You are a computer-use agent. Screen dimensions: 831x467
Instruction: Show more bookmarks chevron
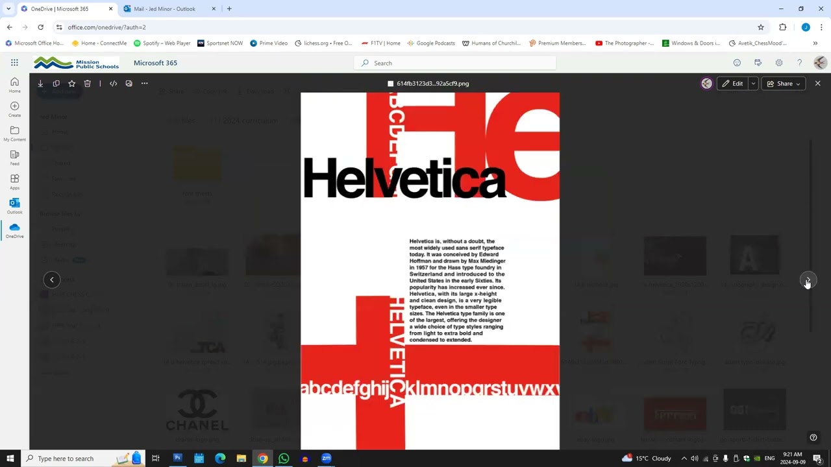coord(815,43)
